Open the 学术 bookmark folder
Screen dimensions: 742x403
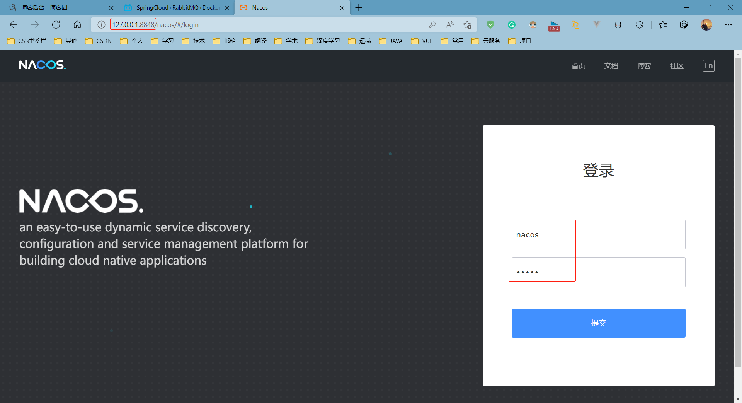point(286,41)
